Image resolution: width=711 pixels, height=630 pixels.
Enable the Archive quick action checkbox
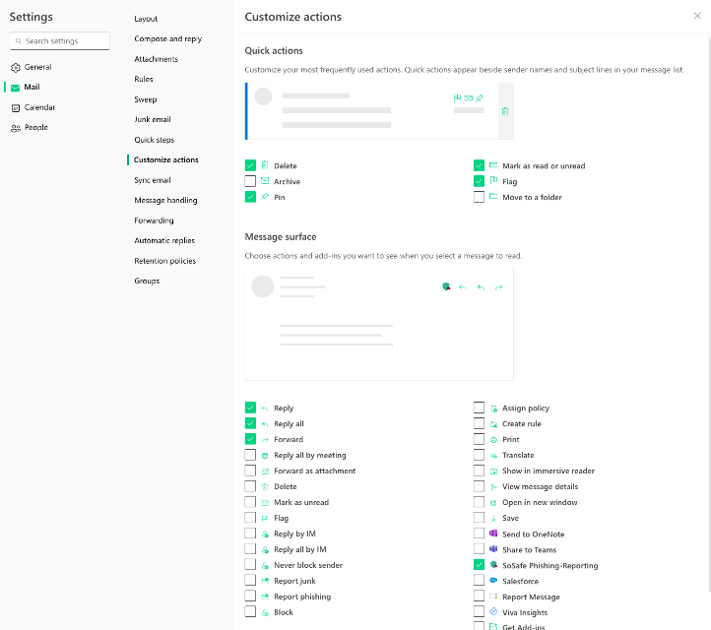click(x=250, y=181)
